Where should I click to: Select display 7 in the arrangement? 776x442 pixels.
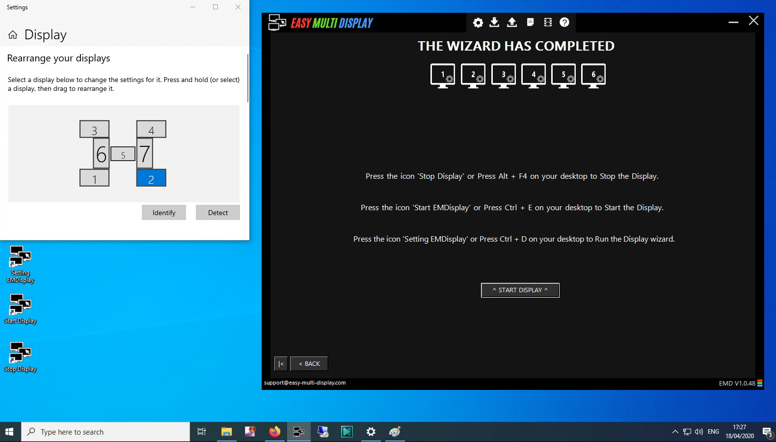tap(144, 153)
